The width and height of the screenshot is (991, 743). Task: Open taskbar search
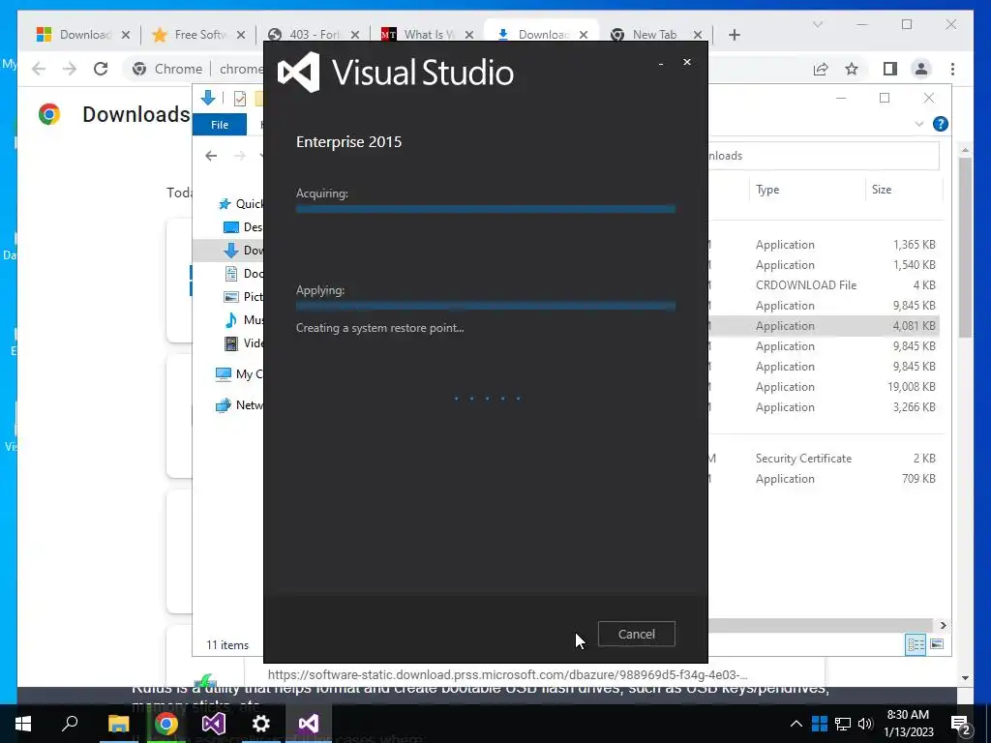70,724
